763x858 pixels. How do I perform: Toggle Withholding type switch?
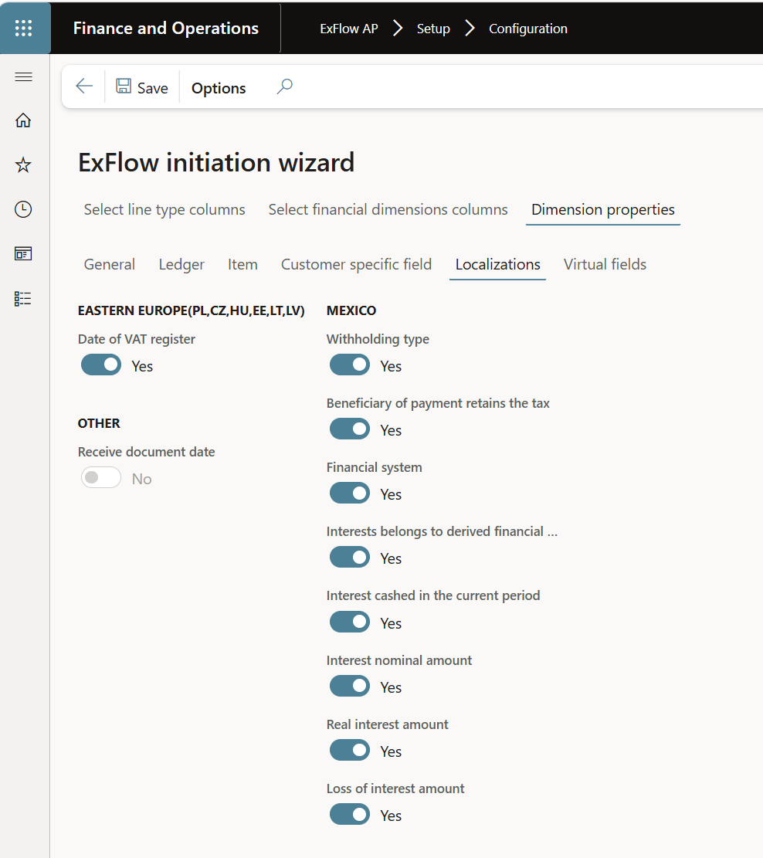click(x=350, y=365)
